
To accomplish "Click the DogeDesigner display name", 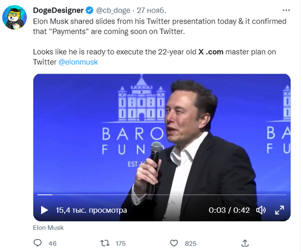I will [58, 10].
